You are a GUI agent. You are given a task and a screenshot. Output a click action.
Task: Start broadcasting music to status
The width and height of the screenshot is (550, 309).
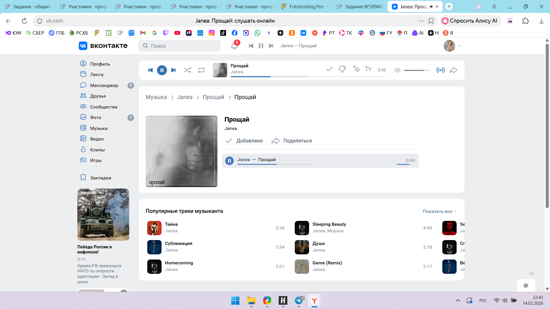pyautogui.click(x=440, y=70)
